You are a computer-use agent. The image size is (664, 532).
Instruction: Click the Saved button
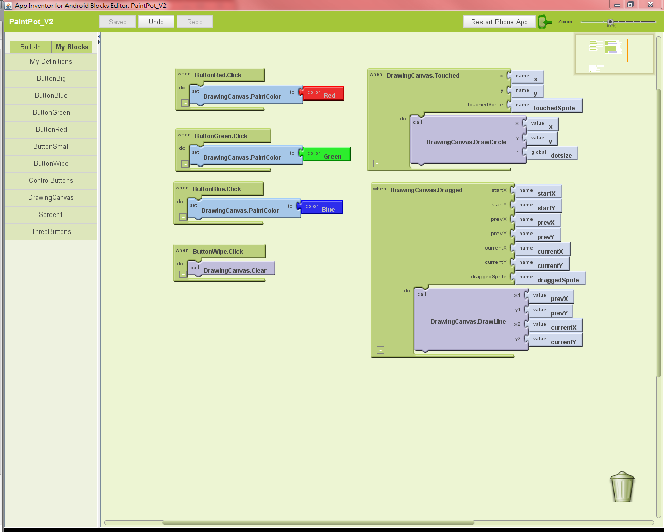click(118, 22)
